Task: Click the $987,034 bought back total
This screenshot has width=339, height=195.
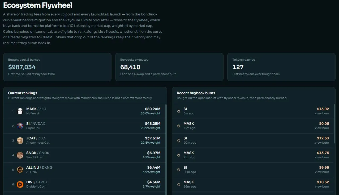Action: coord(22,67)
